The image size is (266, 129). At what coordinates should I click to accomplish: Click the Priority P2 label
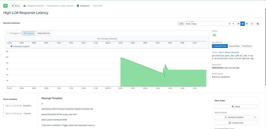(98, 6)
